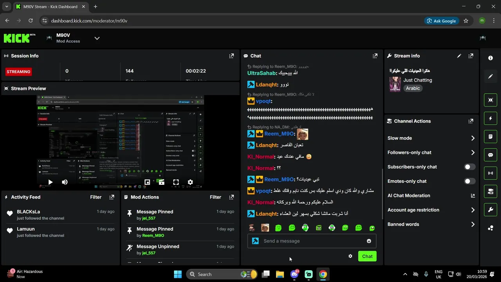501x282 pixels.
Task: Pop out the Channel Actions panel
Action: pos(471,121)
